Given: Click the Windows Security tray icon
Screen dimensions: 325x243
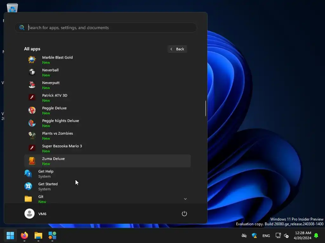Looking at the screenshot, I should point(254,235).
